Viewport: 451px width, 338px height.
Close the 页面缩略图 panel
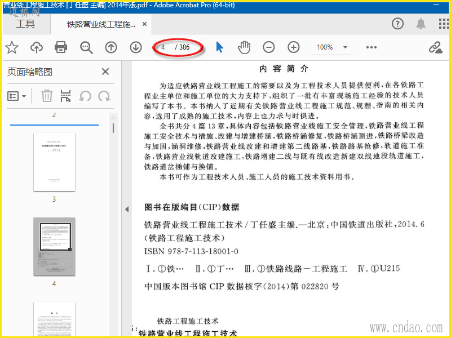click(x=105, y=72)
